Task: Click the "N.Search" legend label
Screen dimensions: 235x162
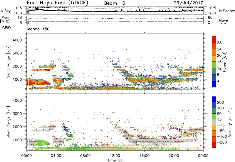Action: point(227,11)
